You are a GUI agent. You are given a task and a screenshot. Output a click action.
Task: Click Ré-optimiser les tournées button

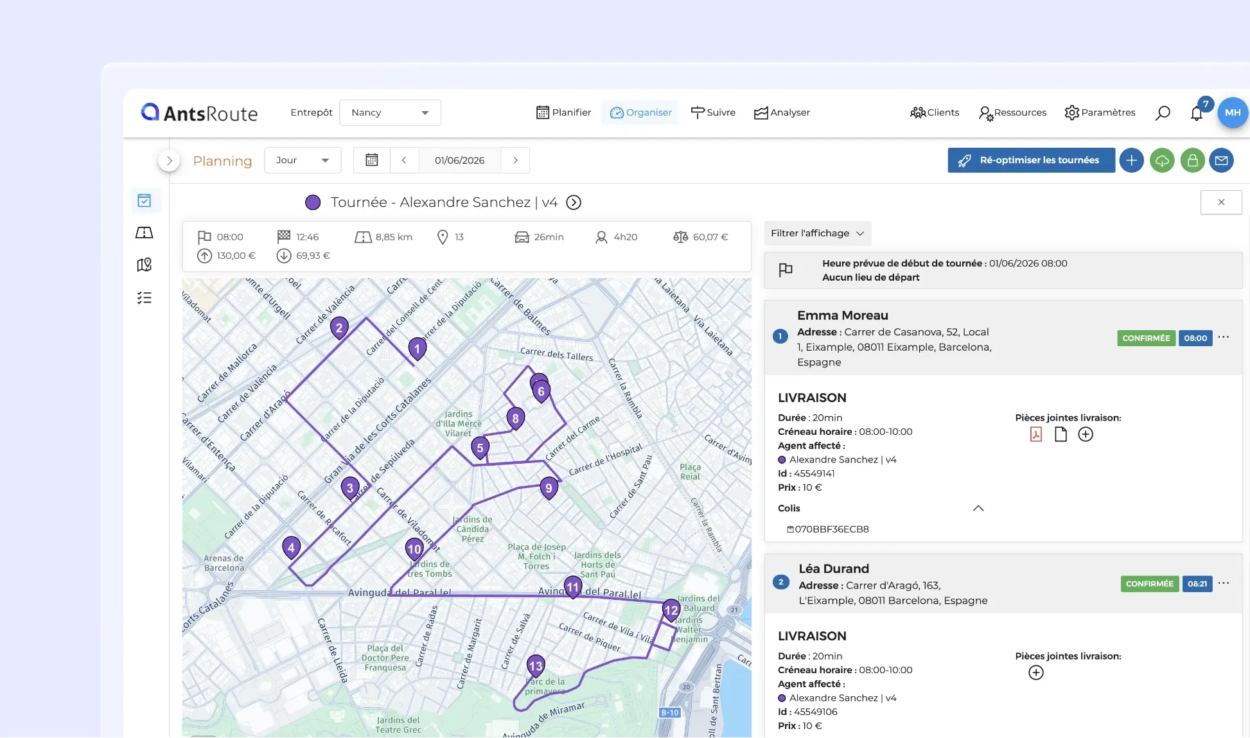point(1031,160)
